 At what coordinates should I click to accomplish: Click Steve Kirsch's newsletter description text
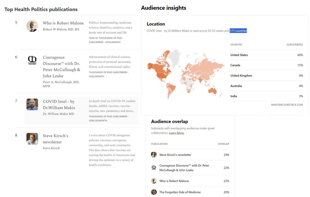[x=112, y=150]
